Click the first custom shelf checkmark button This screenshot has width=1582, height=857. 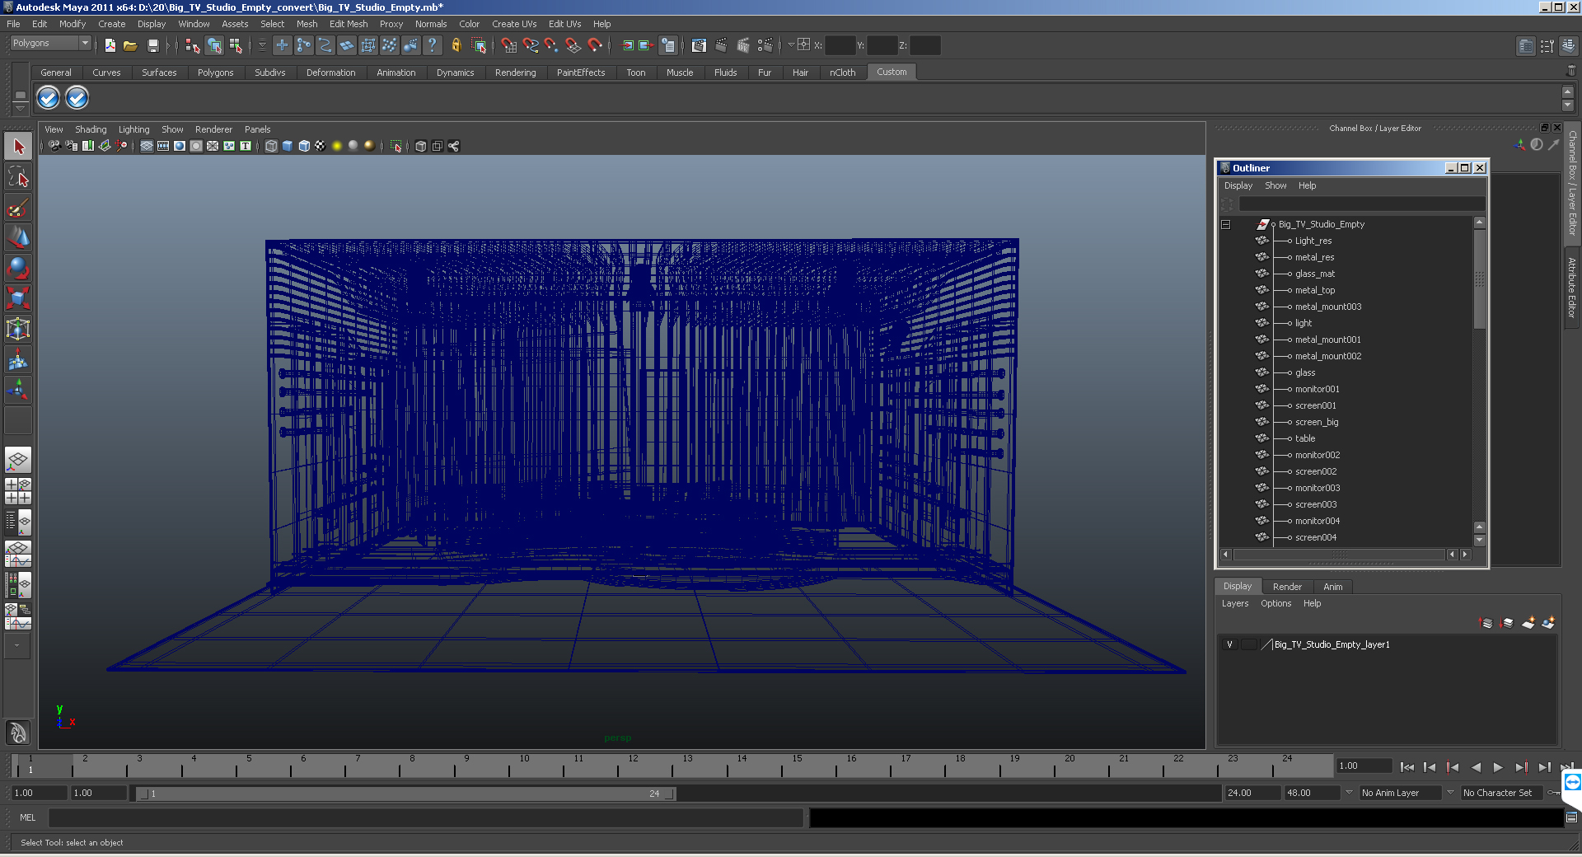click(49, 98)
